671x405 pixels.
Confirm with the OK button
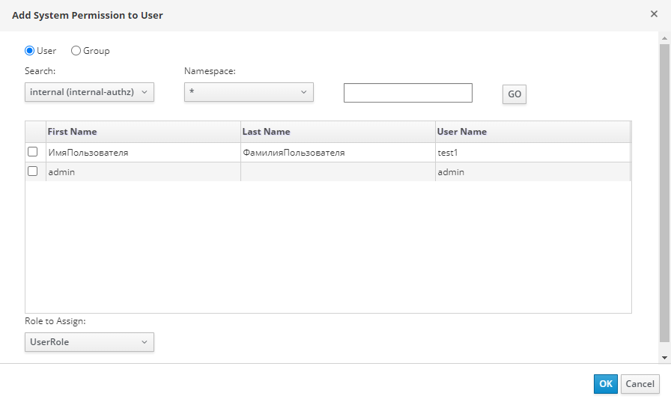point(605,384)
